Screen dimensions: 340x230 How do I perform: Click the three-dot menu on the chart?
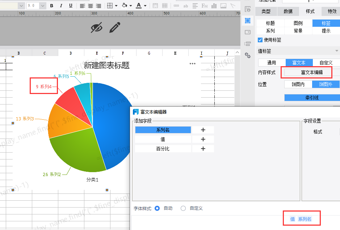pos(193,64)
